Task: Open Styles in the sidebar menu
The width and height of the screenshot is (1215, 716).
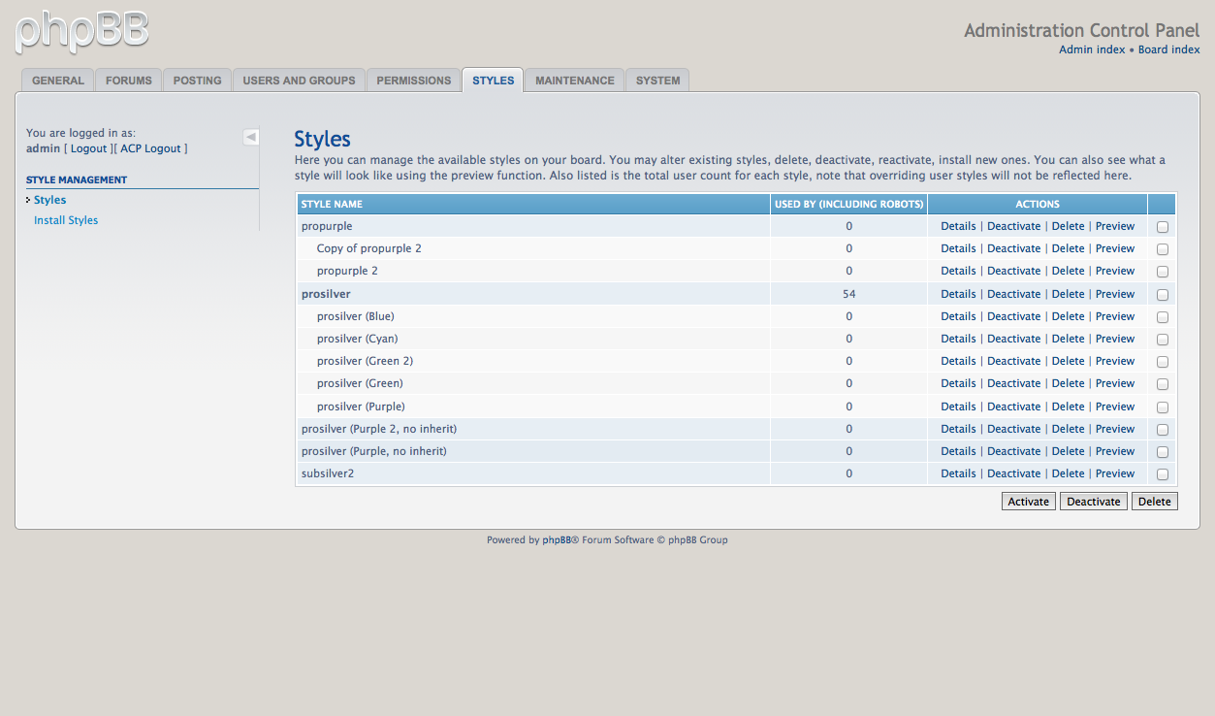Action: (x=50, y=200)
